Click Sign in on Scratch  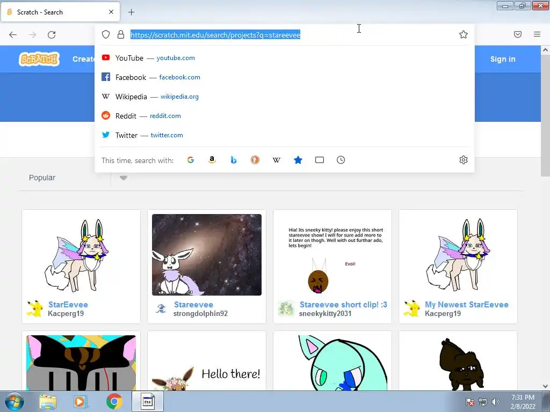point(503,59)
